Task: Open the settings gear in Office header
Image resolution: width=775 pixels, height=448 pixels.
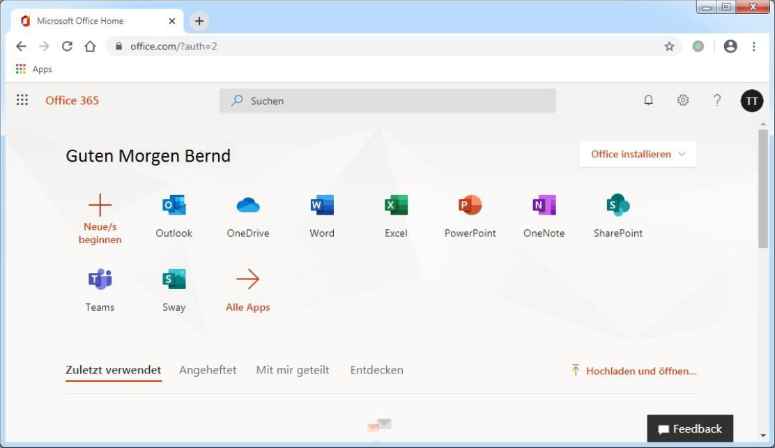Action: (683, 100)
